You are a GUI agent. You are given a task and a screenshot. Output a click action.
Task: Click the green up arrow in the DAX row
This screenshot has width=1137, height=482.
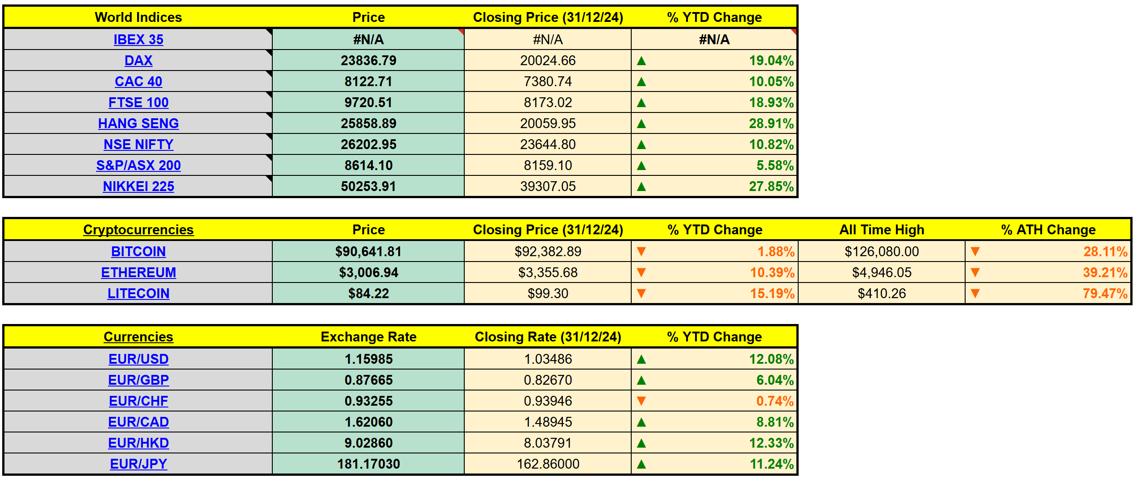641,61
